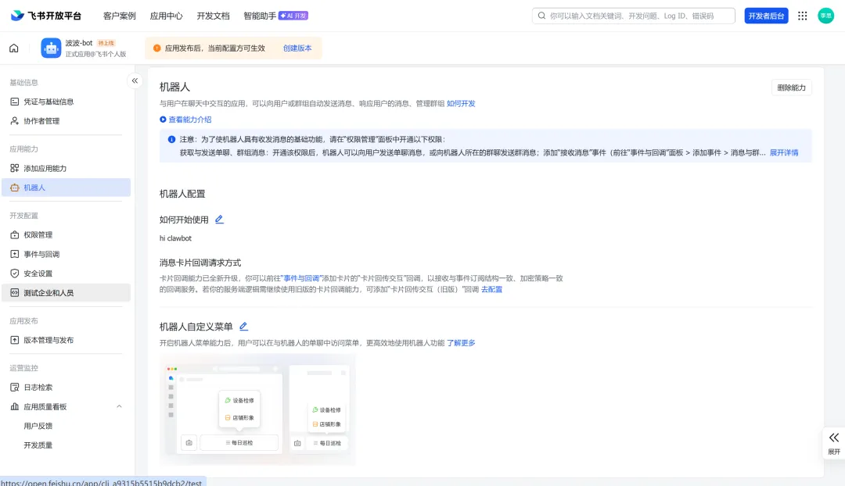
Task: Open 测试企业和人员 in sidebar
Action: 66,293
